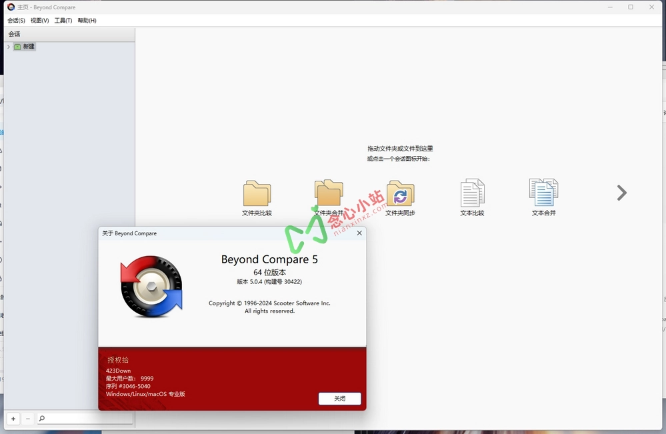Launch the 文件夹同步 (Folder Sync) session icon
666x434 pixels.
pyautogui.click(x=401, y=193)
